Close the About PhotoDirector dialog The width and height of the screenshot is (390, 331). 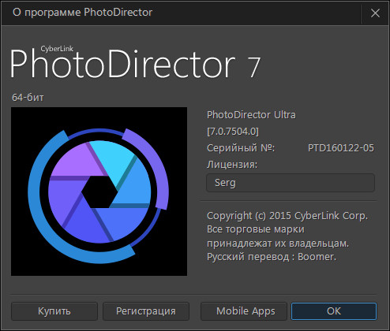[x=375, y=13]
